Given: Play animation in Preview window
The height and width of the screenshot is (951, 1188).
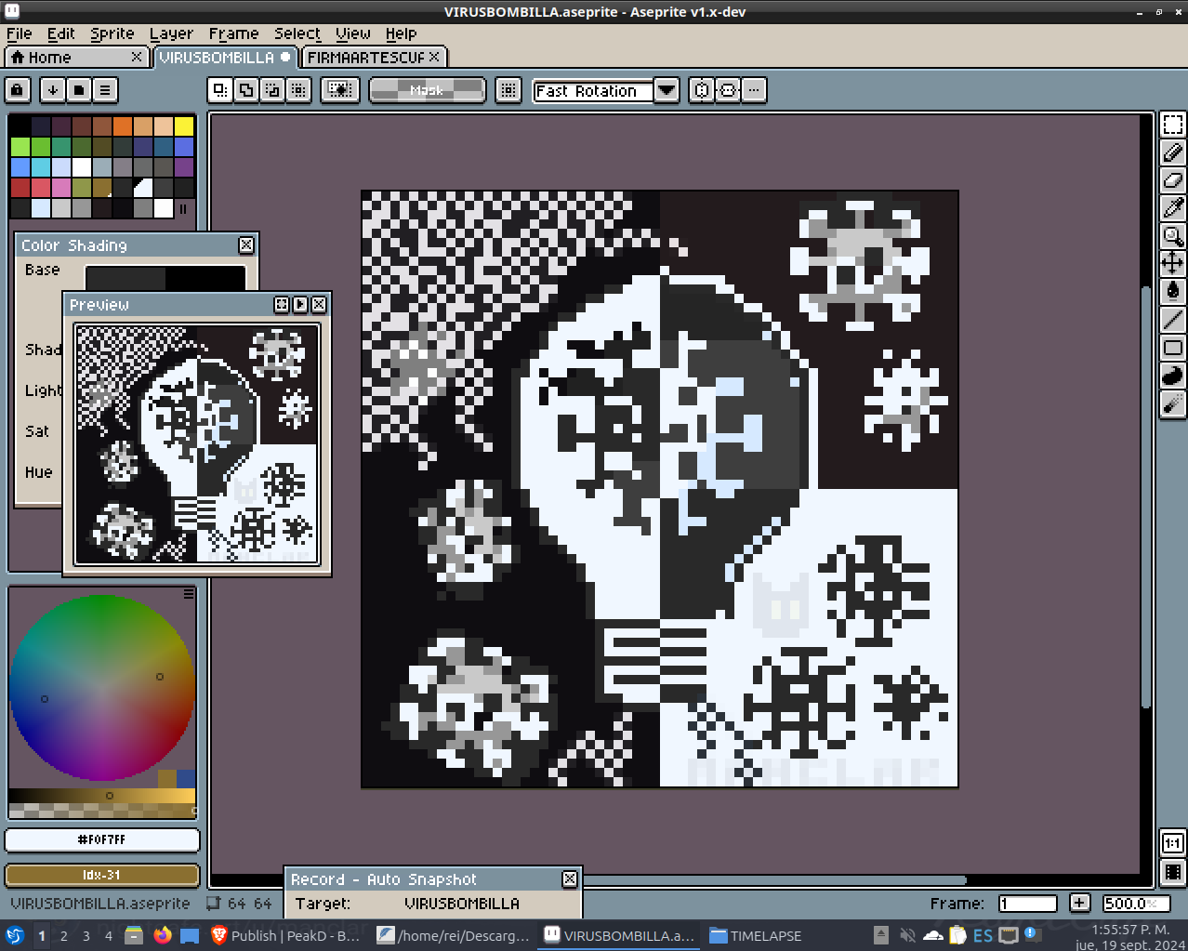Looking at the screenshot, I should coord(300,304).
